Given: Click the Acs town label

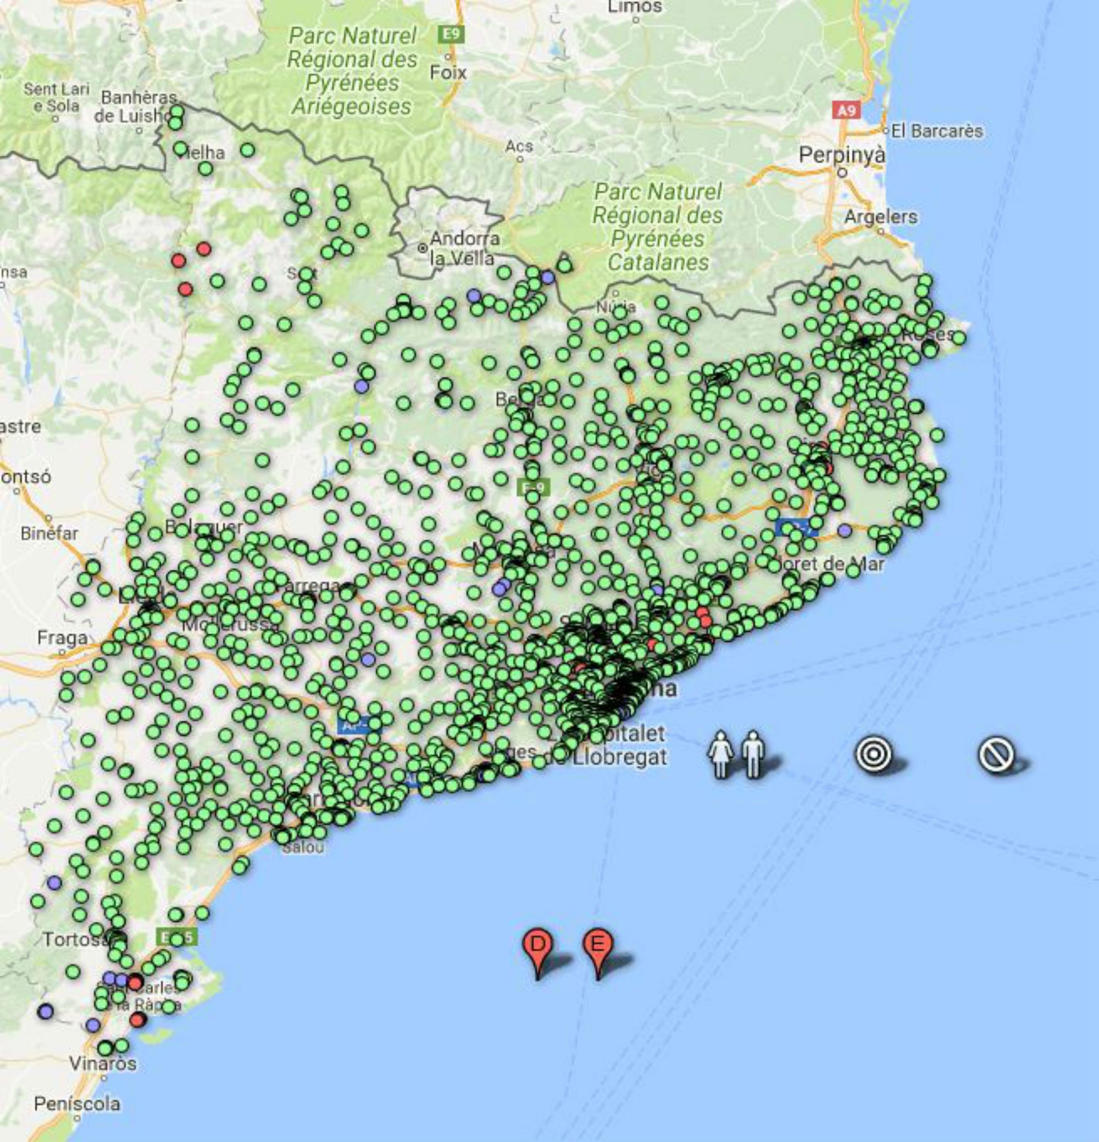Looking at the screenshot, I should click(x=519, y=145).
